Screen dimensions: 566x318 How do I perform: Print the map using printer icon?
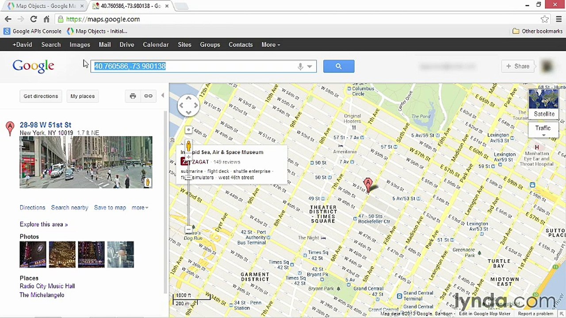133,96
